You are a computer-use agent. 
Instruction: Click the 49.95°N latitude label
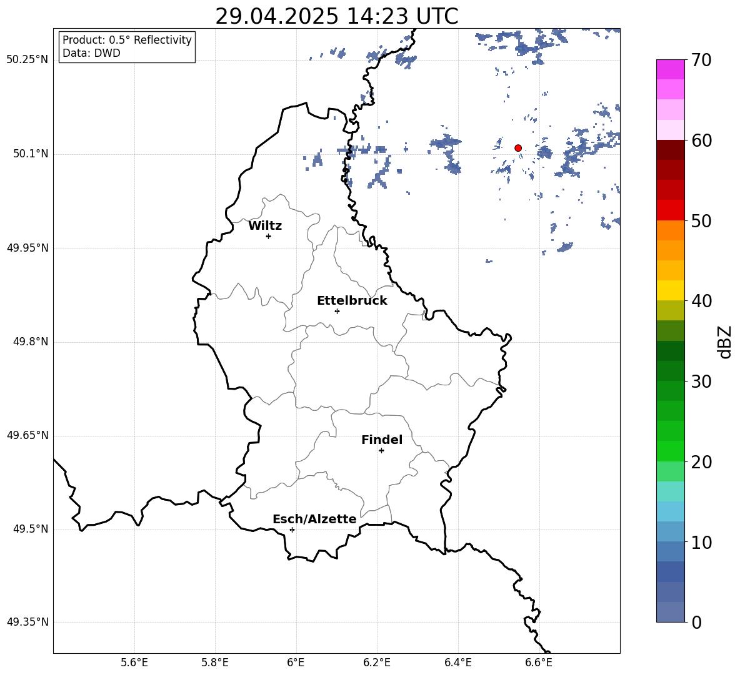27,248
